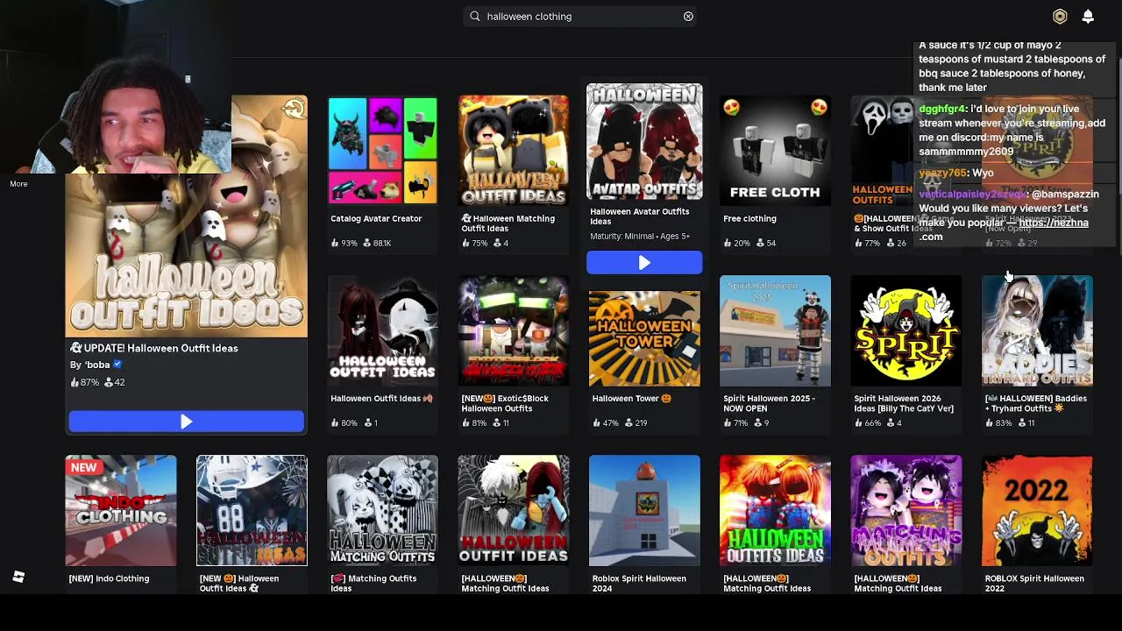Open Spirit Halloween 2025 NOW OPEN thumbnail
Viewport: 1122px width, 631px height.
click(x=775, y=331)
